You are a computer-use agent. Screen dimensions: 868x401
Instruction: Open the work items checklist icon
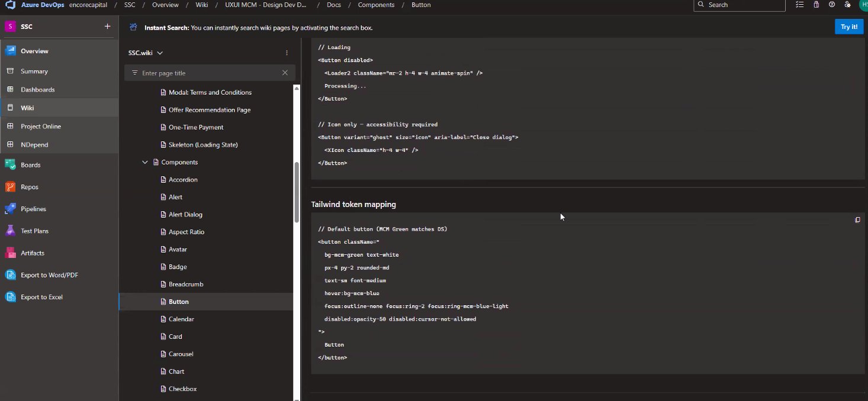pyautogui.click(x=801, y=5)
